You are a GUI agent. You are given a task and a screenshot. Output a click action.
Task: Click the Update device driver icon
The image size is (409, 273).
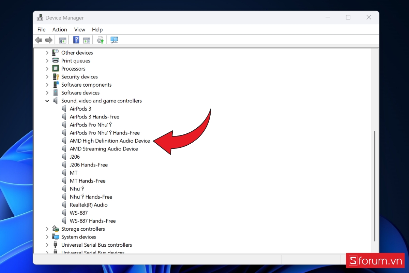click(x=100, y=40)
